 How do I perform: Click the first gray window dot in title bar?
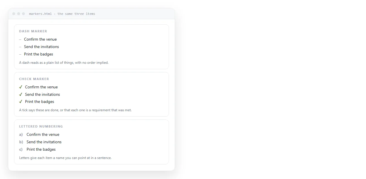point(14,14)
